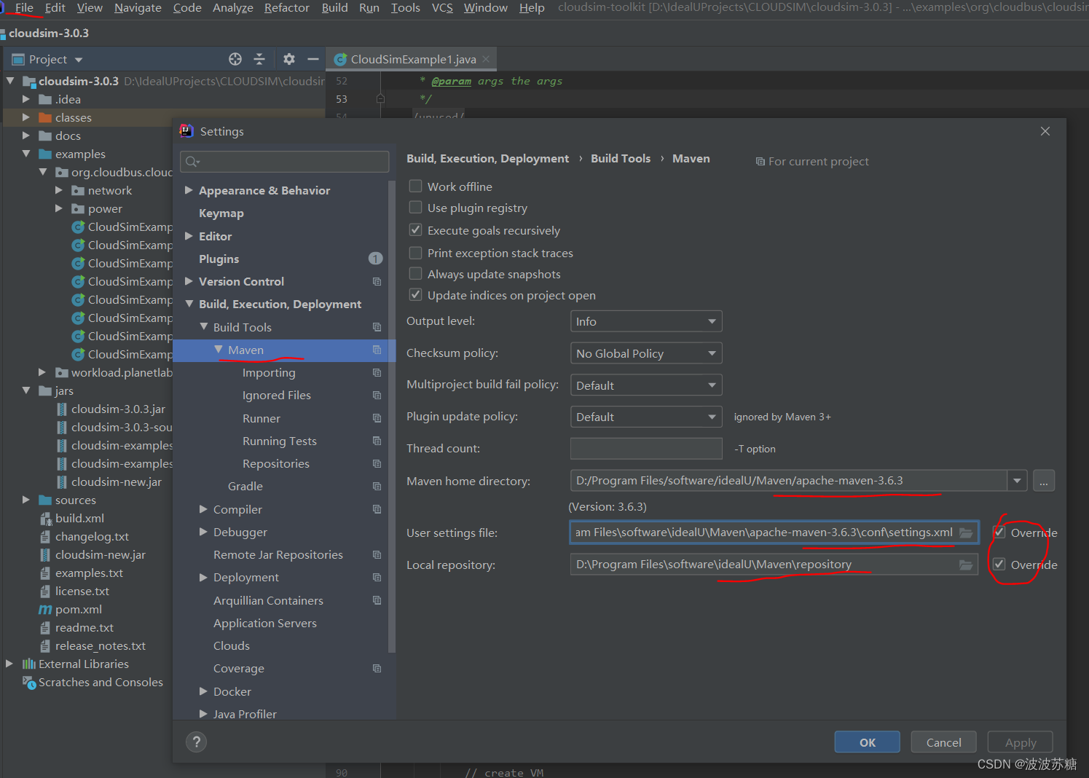Expand Appearance & Behavior settings
Viewport: 1089px width, 778px height.
point(189,190)
